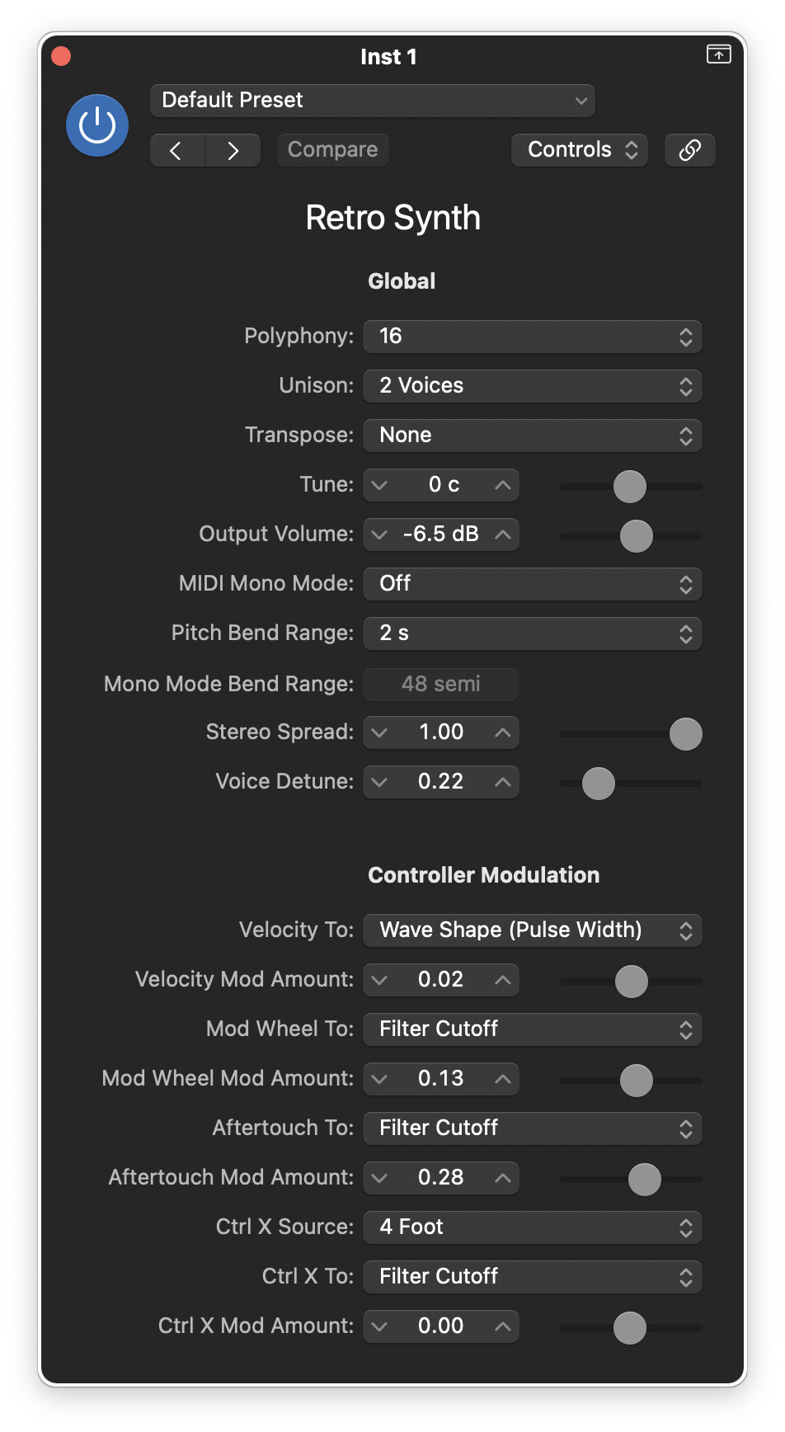The image size is (785, 1432).
Task: Click the link chain icon button
Action: pyautogui.click(x=690, y=150)
